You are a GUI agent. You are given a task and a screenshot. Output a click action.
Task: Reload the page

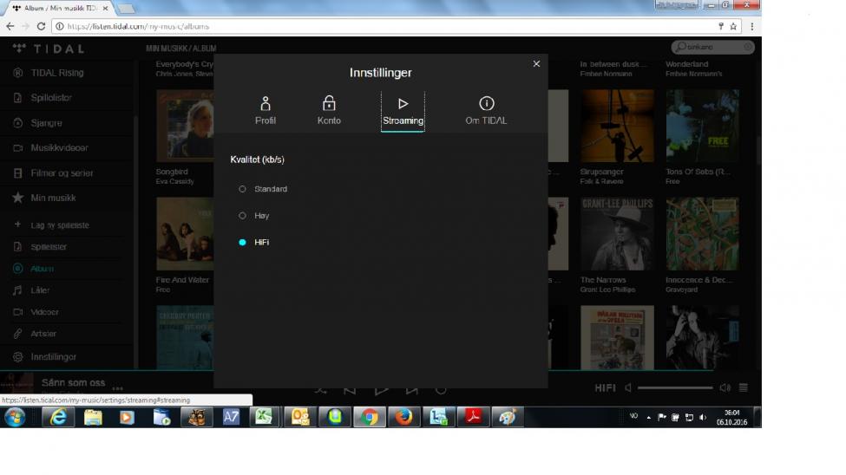tap(41, 26)
